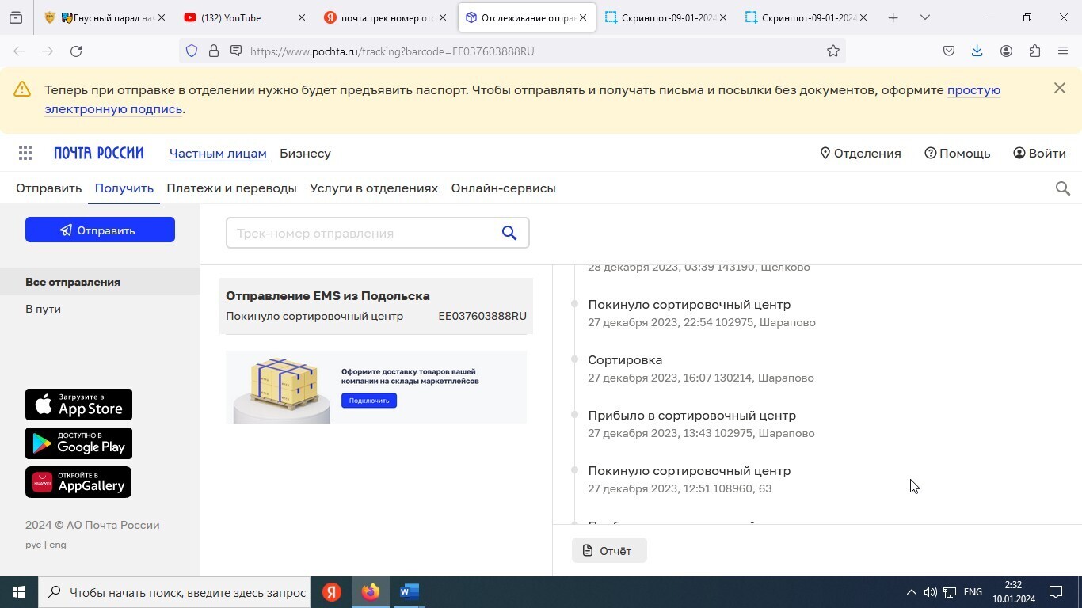The width and height of the screenshot is (1082, 608).
Task: Focus the Трек-номер отправления input field
Action: point(360,234)
